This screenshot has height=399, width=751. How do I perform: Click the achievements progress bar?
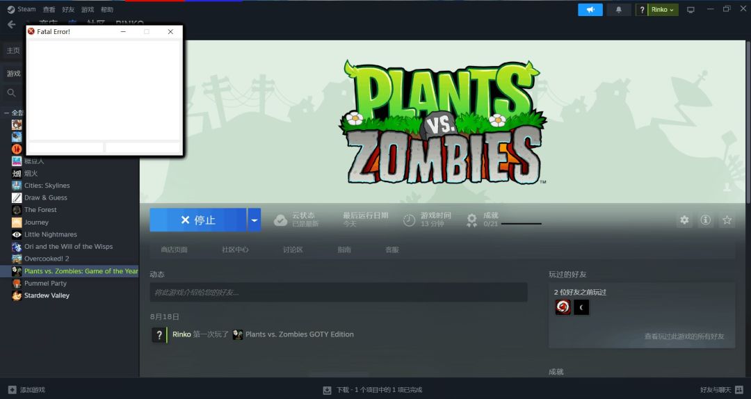(521, 224)
